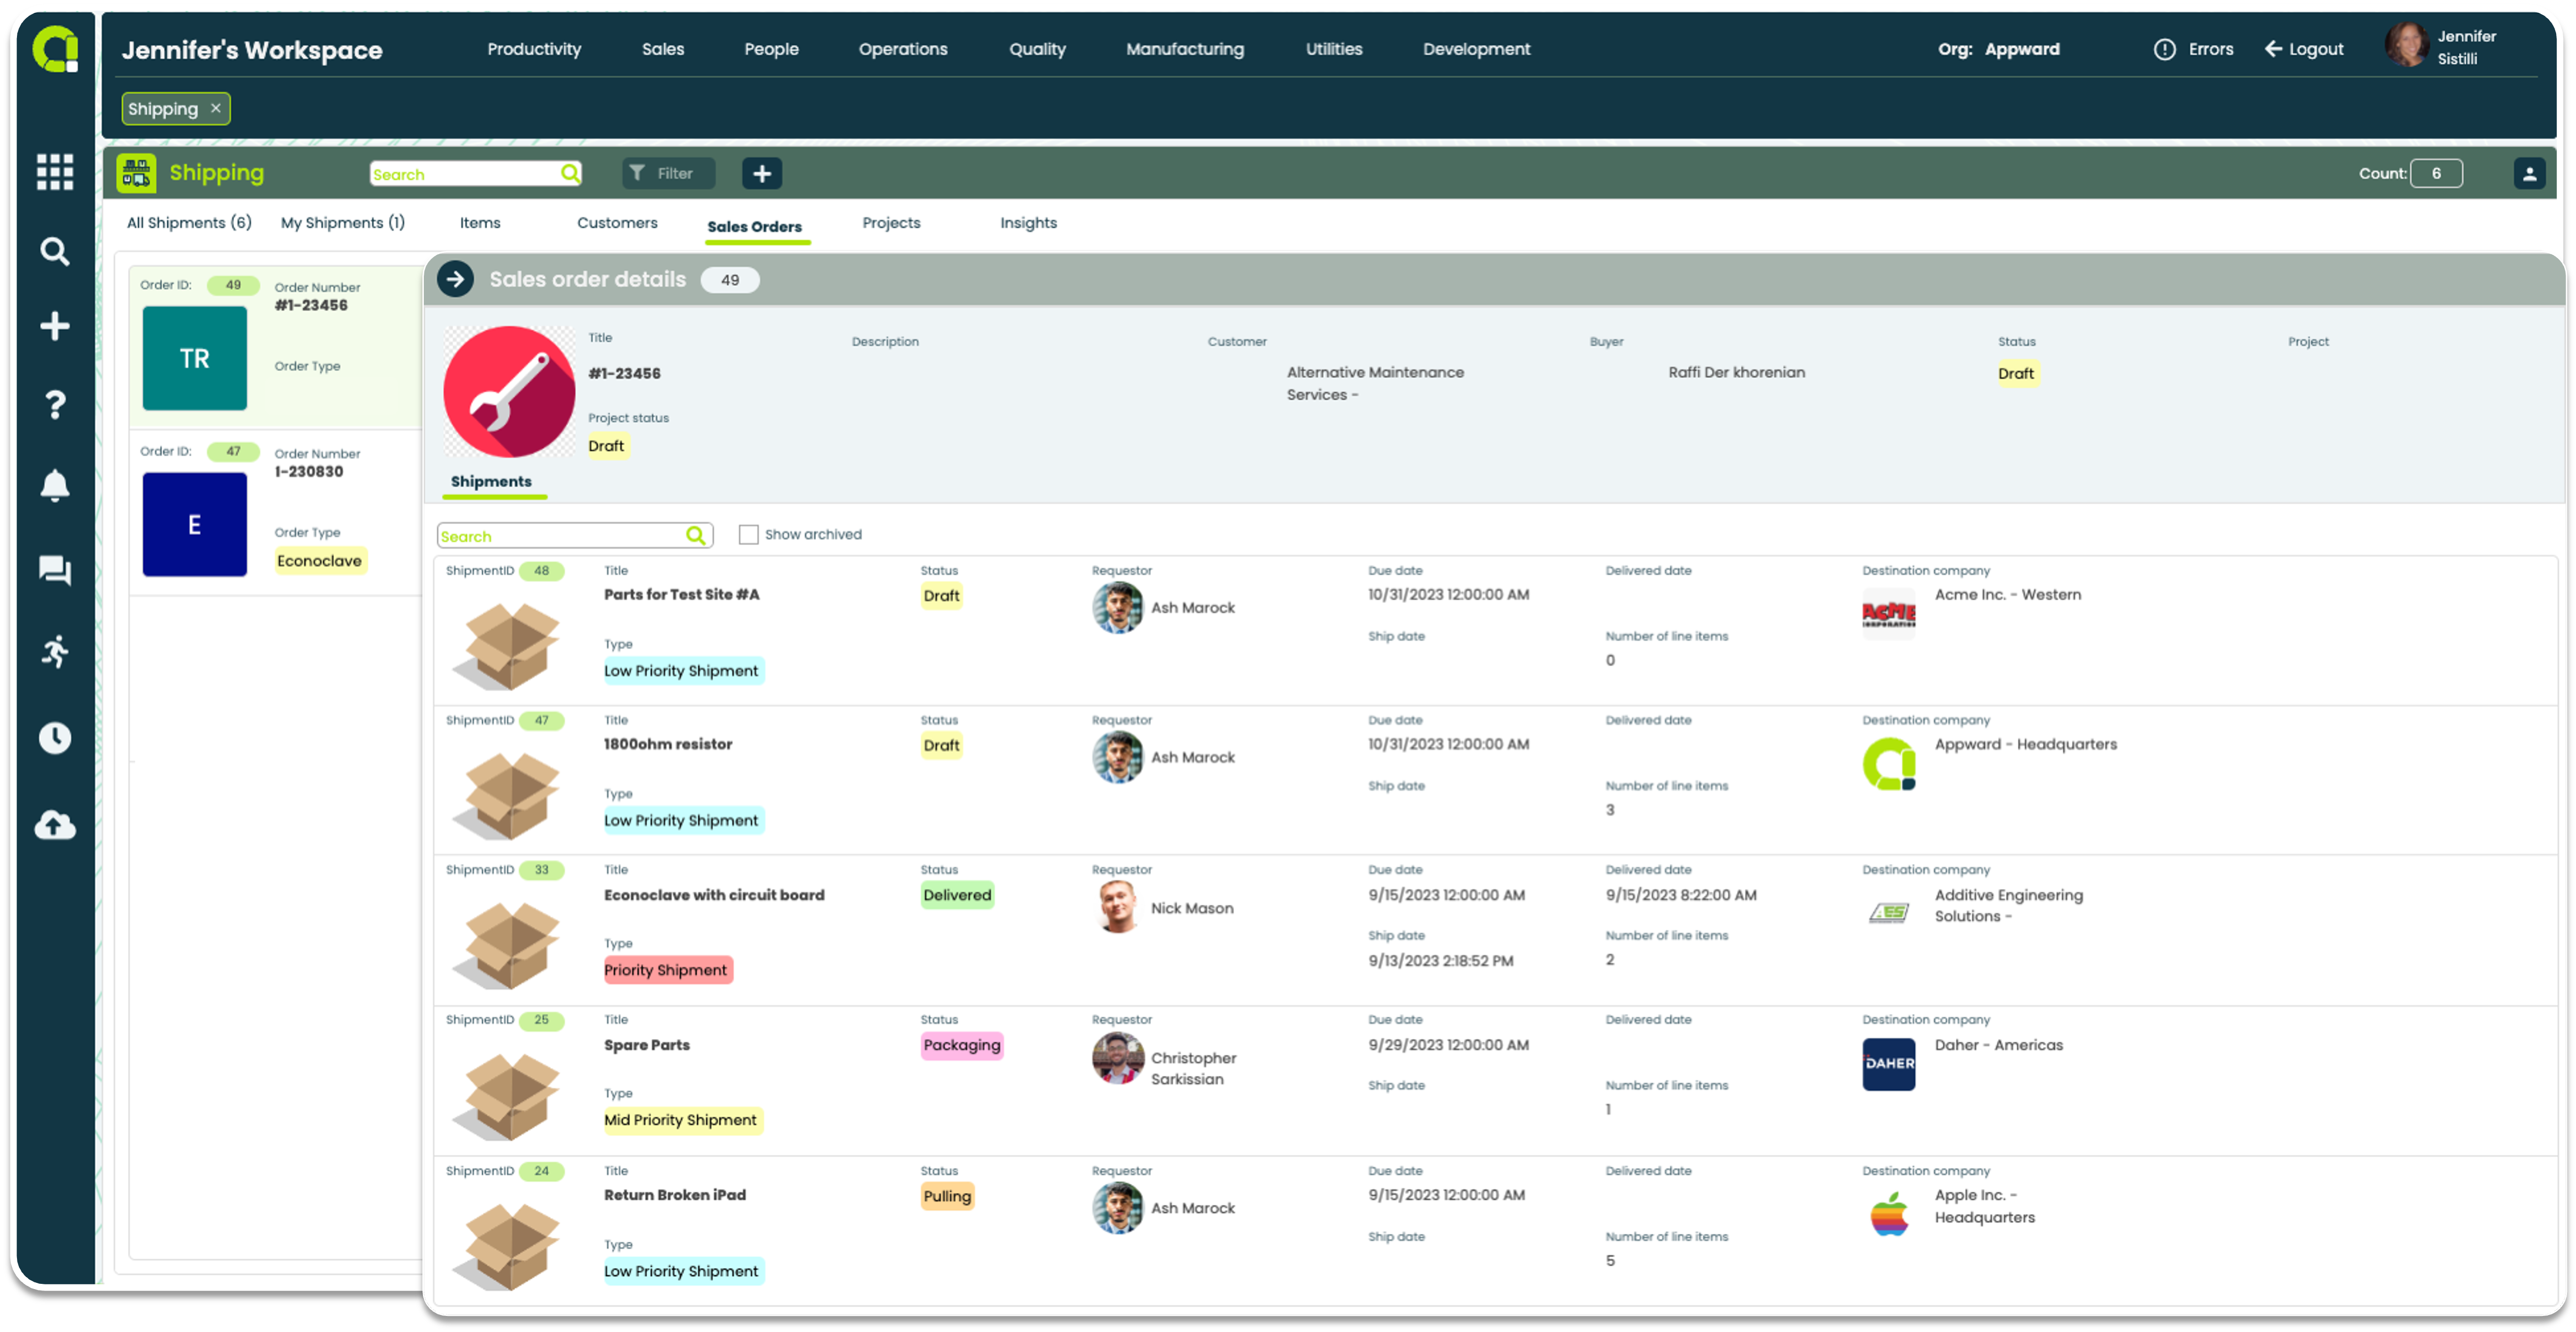Viewport: 2576px width, 1332px height.
Task: Close the Shipping tab chip
Action: (x=216, y=108)
